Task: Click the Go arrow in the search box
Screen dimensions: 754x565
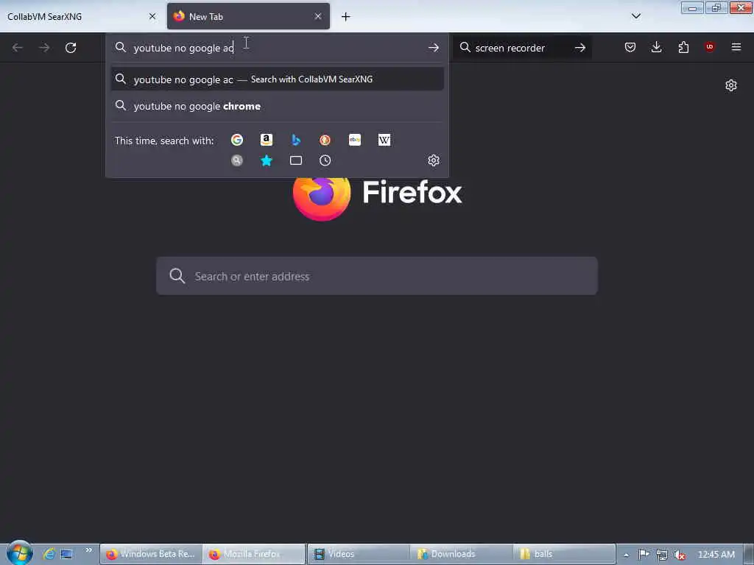Action: [580, 48]
